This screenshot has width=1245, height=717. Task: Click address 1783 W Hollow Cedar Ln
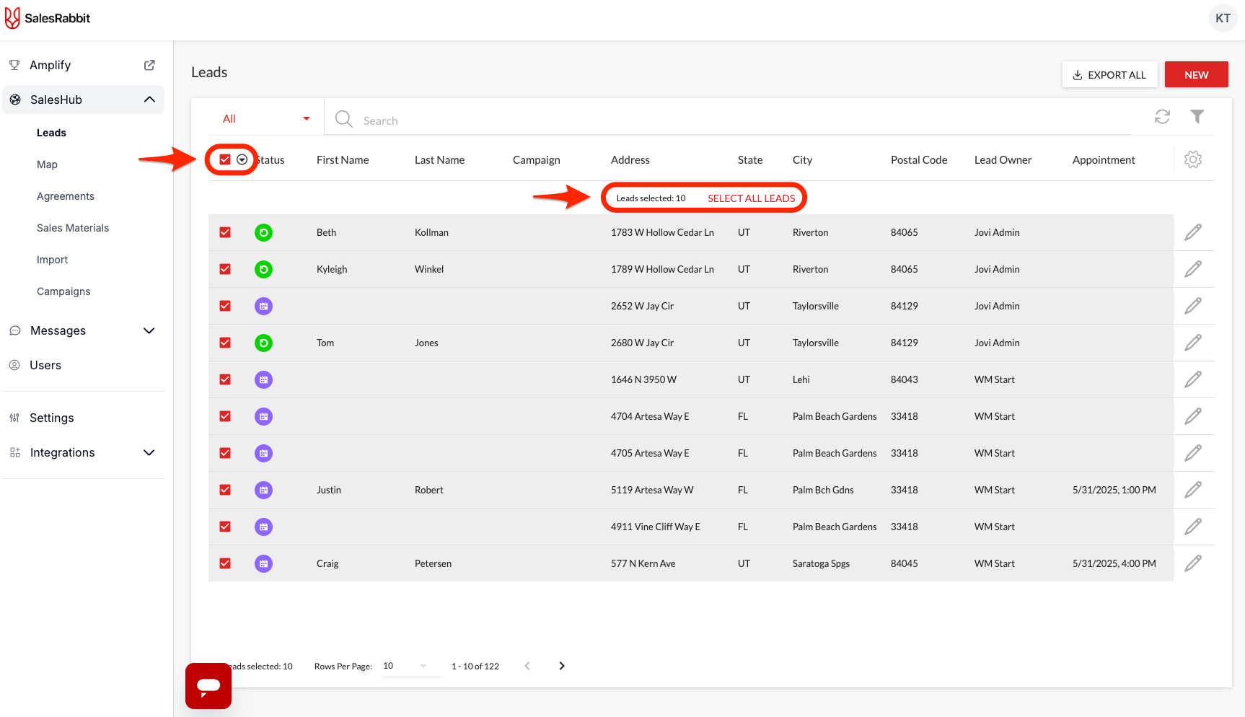662,232
